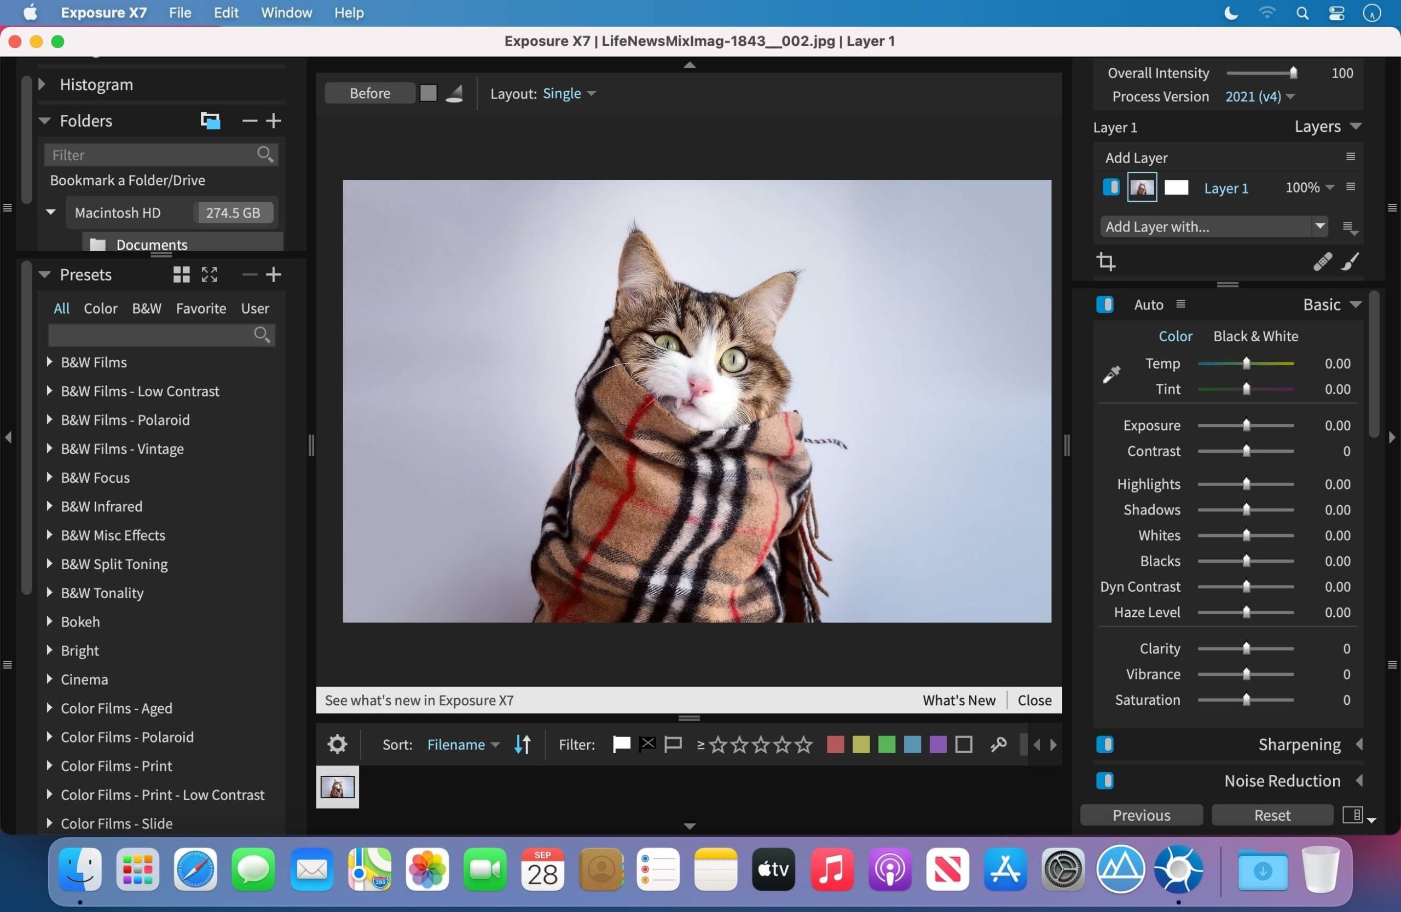Click the What's New button

pos(959,700)
